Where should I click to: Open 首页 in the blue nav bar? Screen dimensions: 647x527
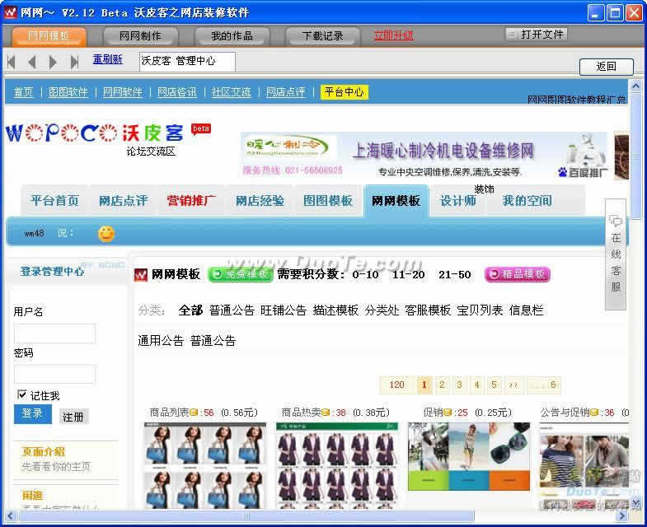pyautogui.click(x=23, y=92)
